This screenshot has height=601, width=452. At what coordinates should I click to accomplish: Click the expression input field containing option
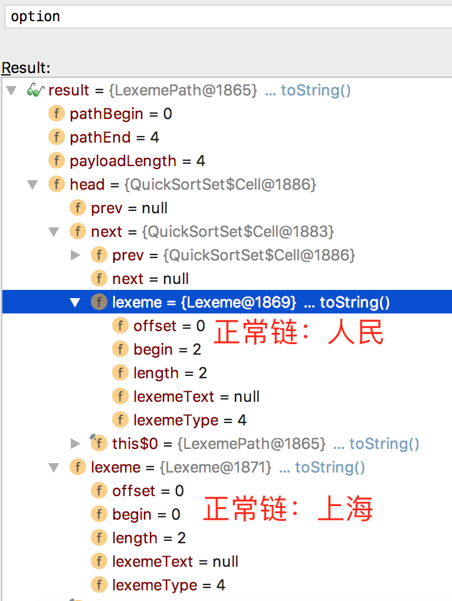[x=228, y=16]
